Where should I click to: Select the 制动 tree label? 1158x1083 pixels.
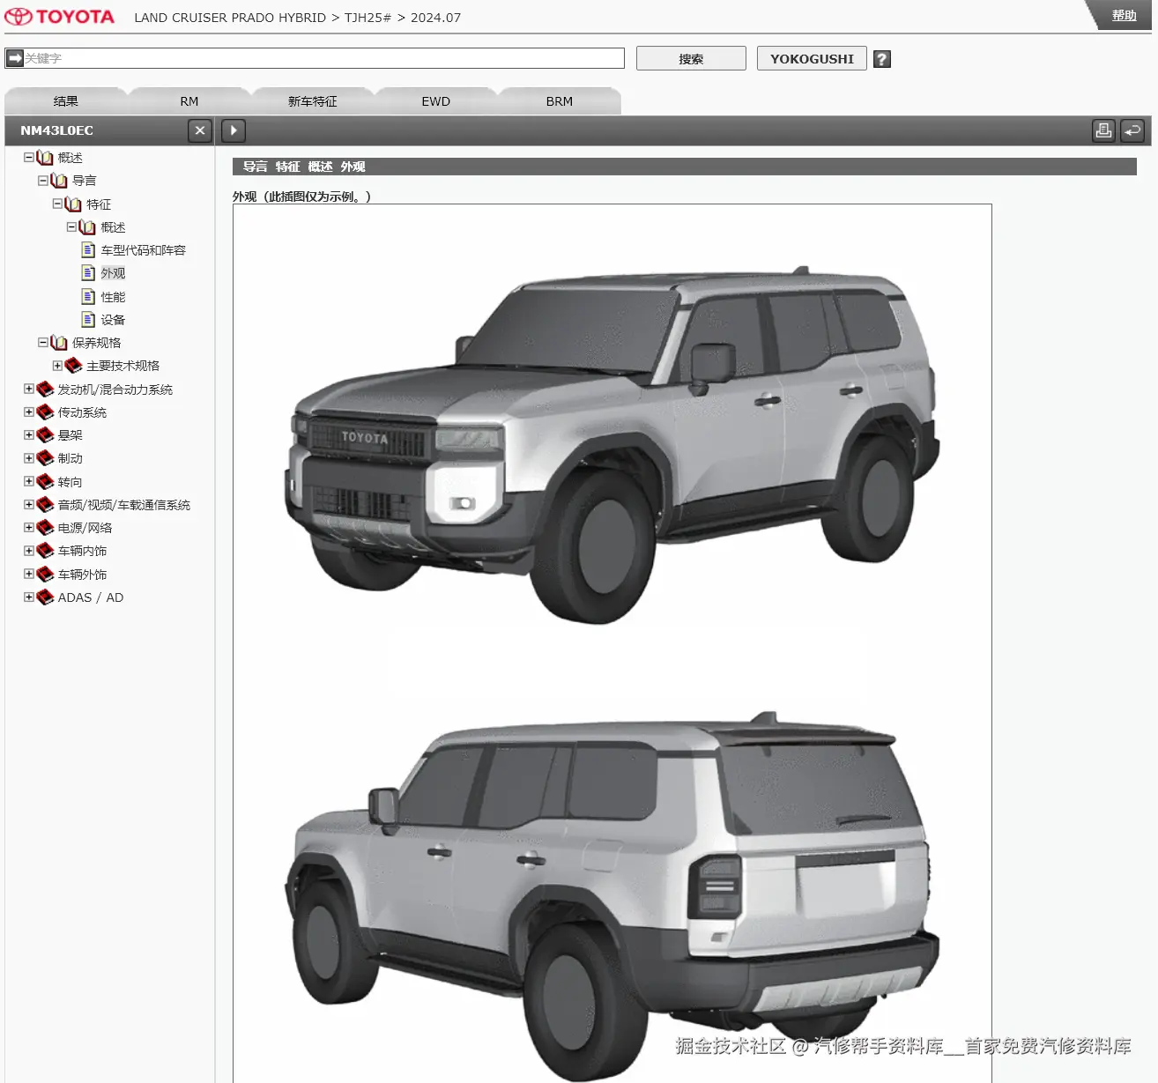click(70, 458)
